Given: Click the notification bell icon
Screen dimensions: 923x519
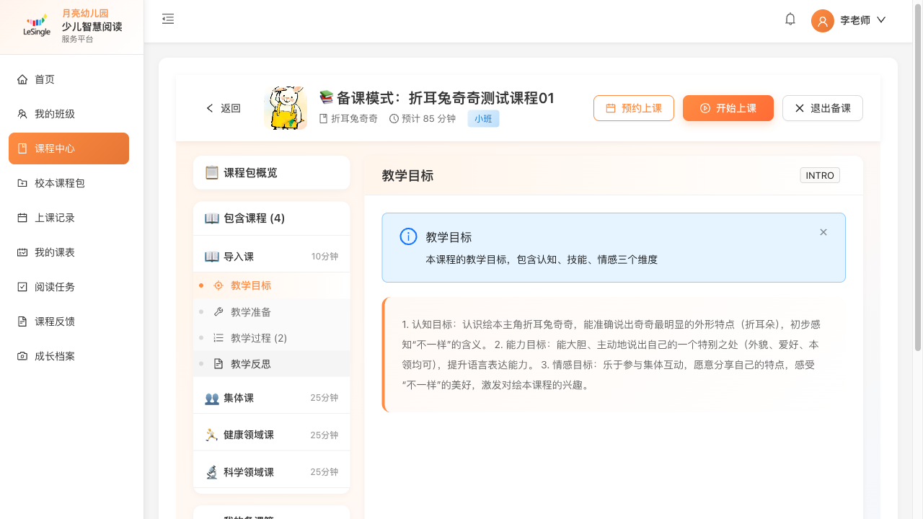Looking at the screenshot, I should 790,19.
